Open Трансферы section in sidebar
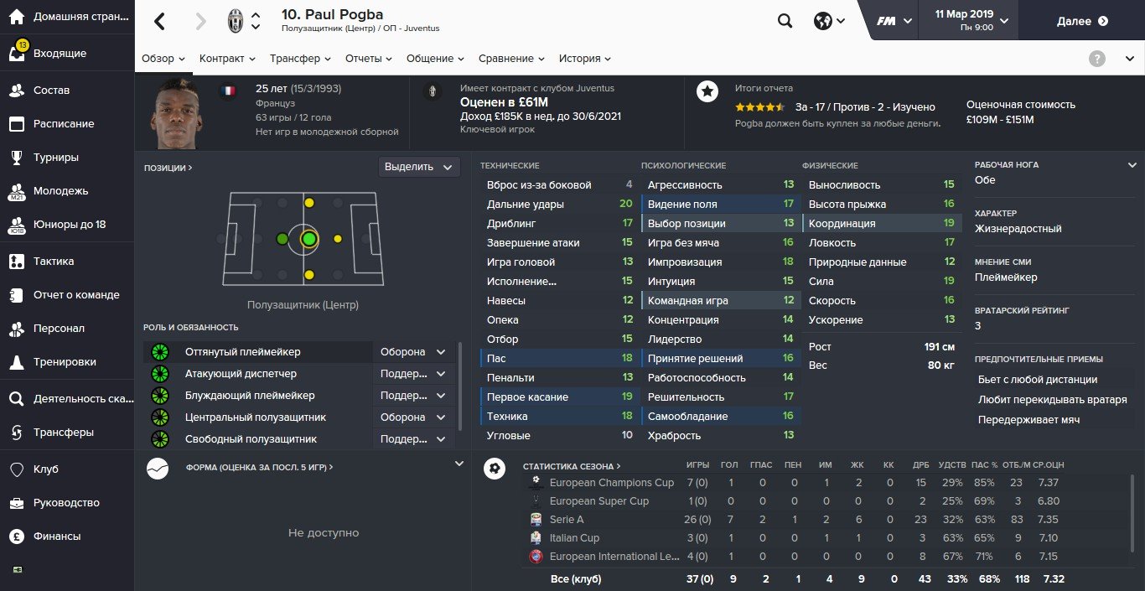The width and height of the screenshot is (1145, 591). click(63, 433)
